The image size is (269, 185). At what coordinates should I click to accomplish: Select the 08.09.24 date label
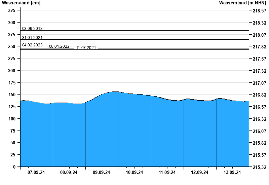(x=69, y=173)
